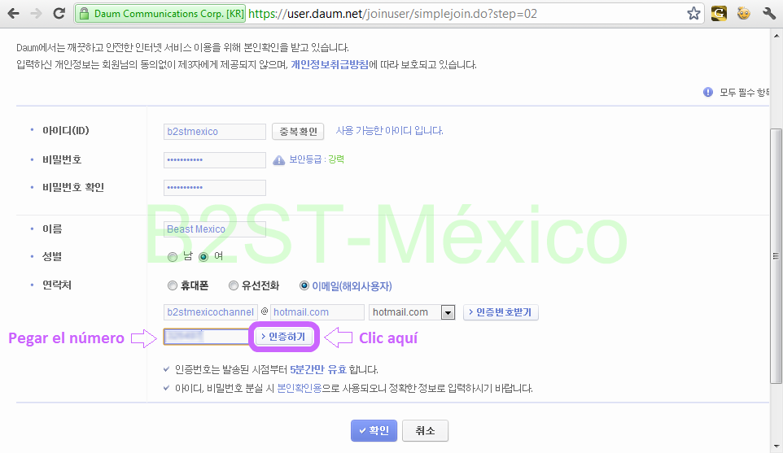The height and width of the screenshot is (453, 783).
Task: Click the 인증번호받기 button
Action: [x=501, y=312]
